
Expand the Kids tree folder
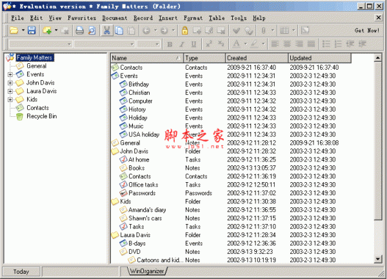pyautogui.click(x=10, y=99)
